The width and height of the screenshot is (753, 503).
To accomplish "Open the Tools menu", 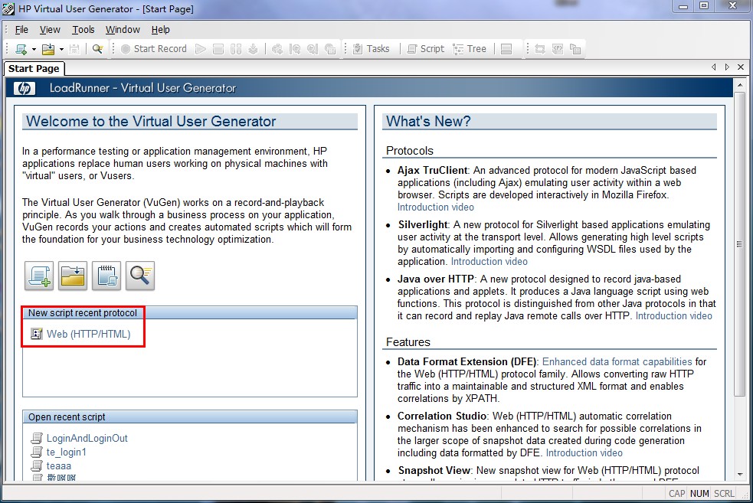I will click(83, 30).
